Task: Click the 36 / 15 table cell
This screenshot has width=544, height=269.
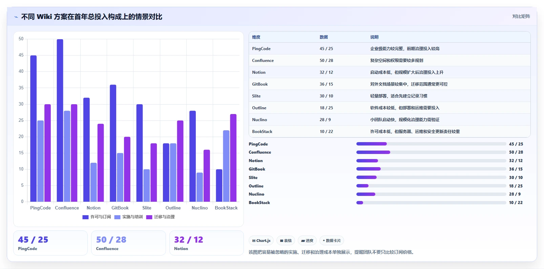Action: pos(326,84)
